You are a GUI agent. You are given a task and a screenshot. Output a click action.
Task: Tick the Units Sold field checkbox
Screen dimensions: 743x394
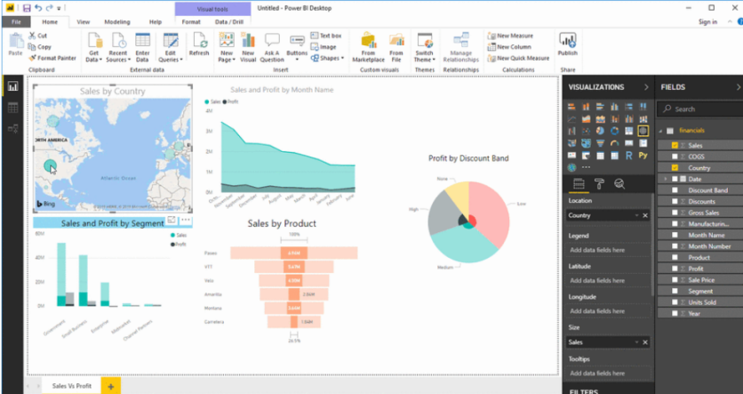(675, 302)
